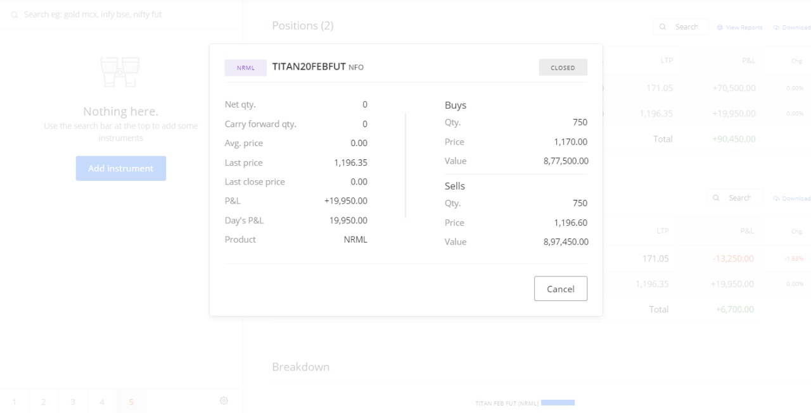
Task: Open watchlist tab 3
Action: point(73,402)
